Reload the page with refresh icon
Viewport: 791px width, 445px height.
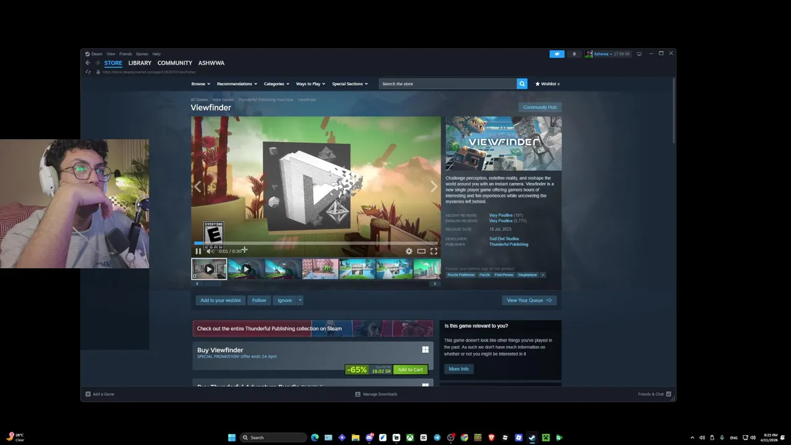88,72
